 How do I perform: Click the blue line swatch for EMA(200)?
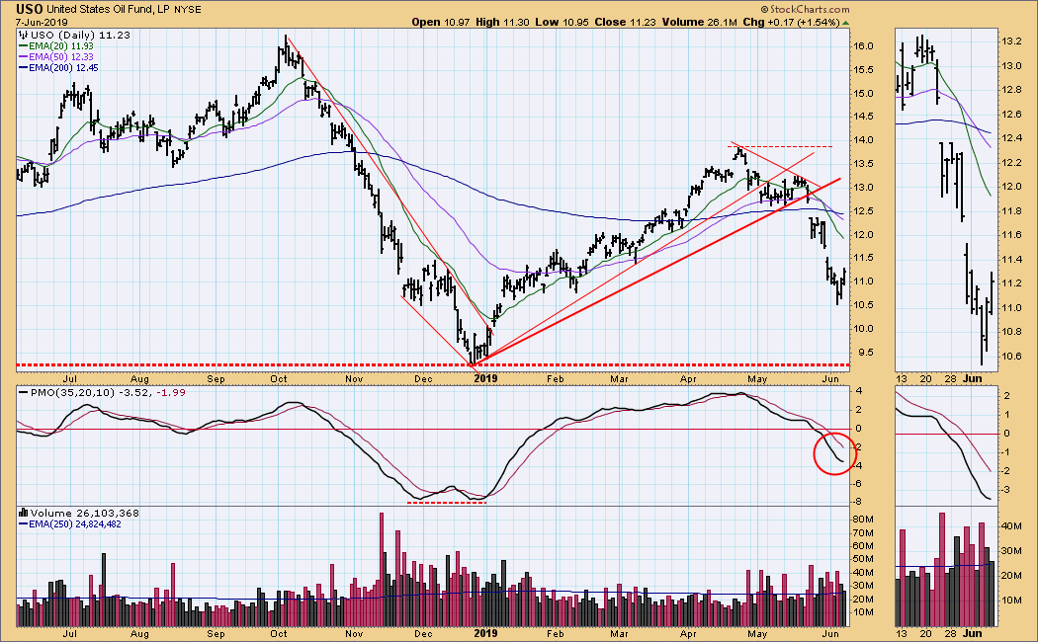pyautogui.click(x=23, y=67)
